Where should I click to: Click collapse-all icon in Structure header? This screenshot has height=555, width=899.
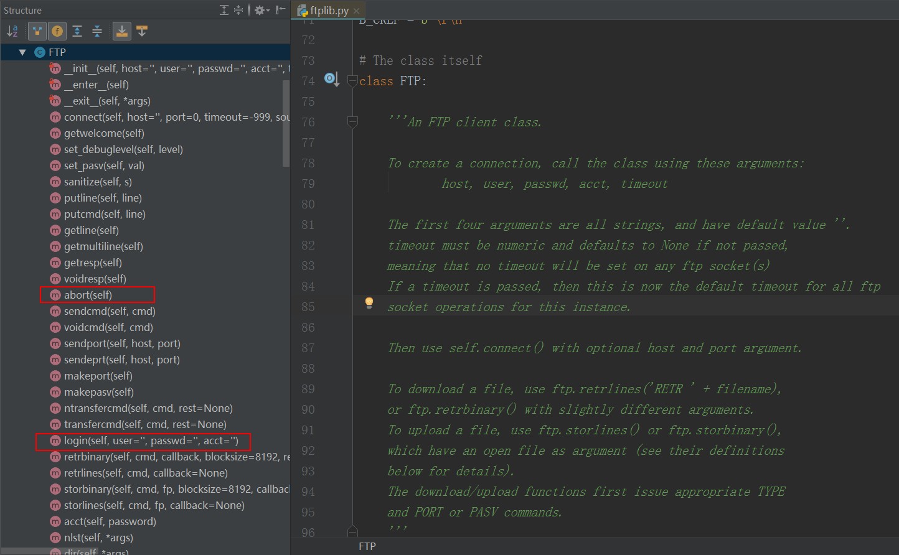[238, 10]
